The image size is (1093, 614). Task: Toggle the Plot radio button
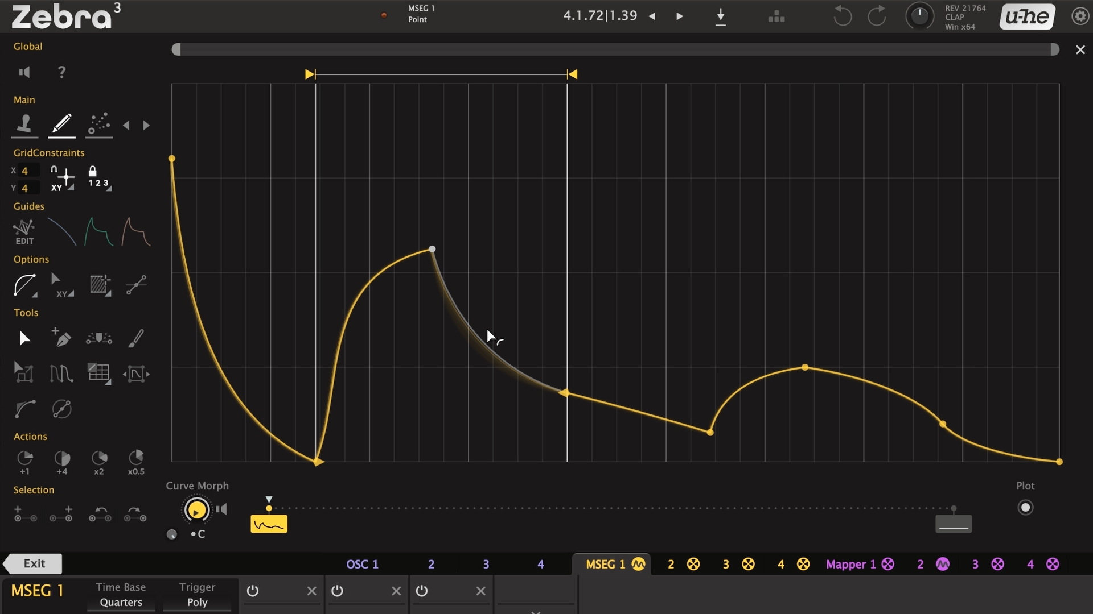click(1025, 507)
